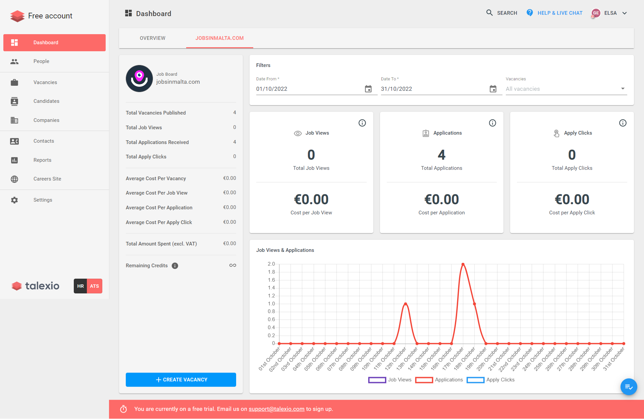This screenshot has height=419, width=644.
Task: Click the Remaining Credits info icon
Action: [175, 266]
